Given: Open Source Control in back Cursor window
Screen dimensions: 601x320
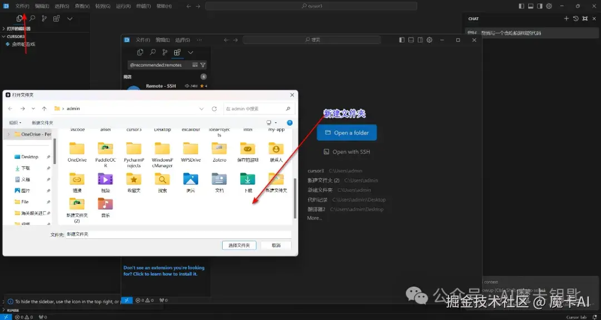Looking at the screenshot, I should 44,18.
